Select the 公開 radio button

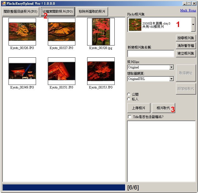(129, 94)
